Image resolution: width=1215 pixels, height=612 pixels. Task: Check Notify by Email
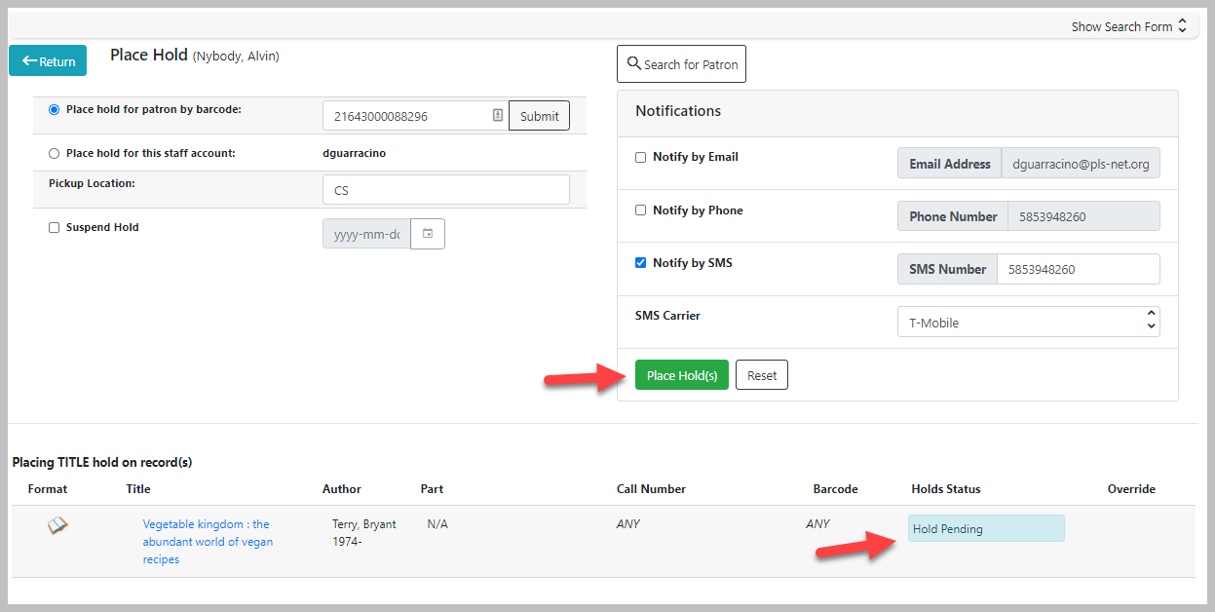640,157
